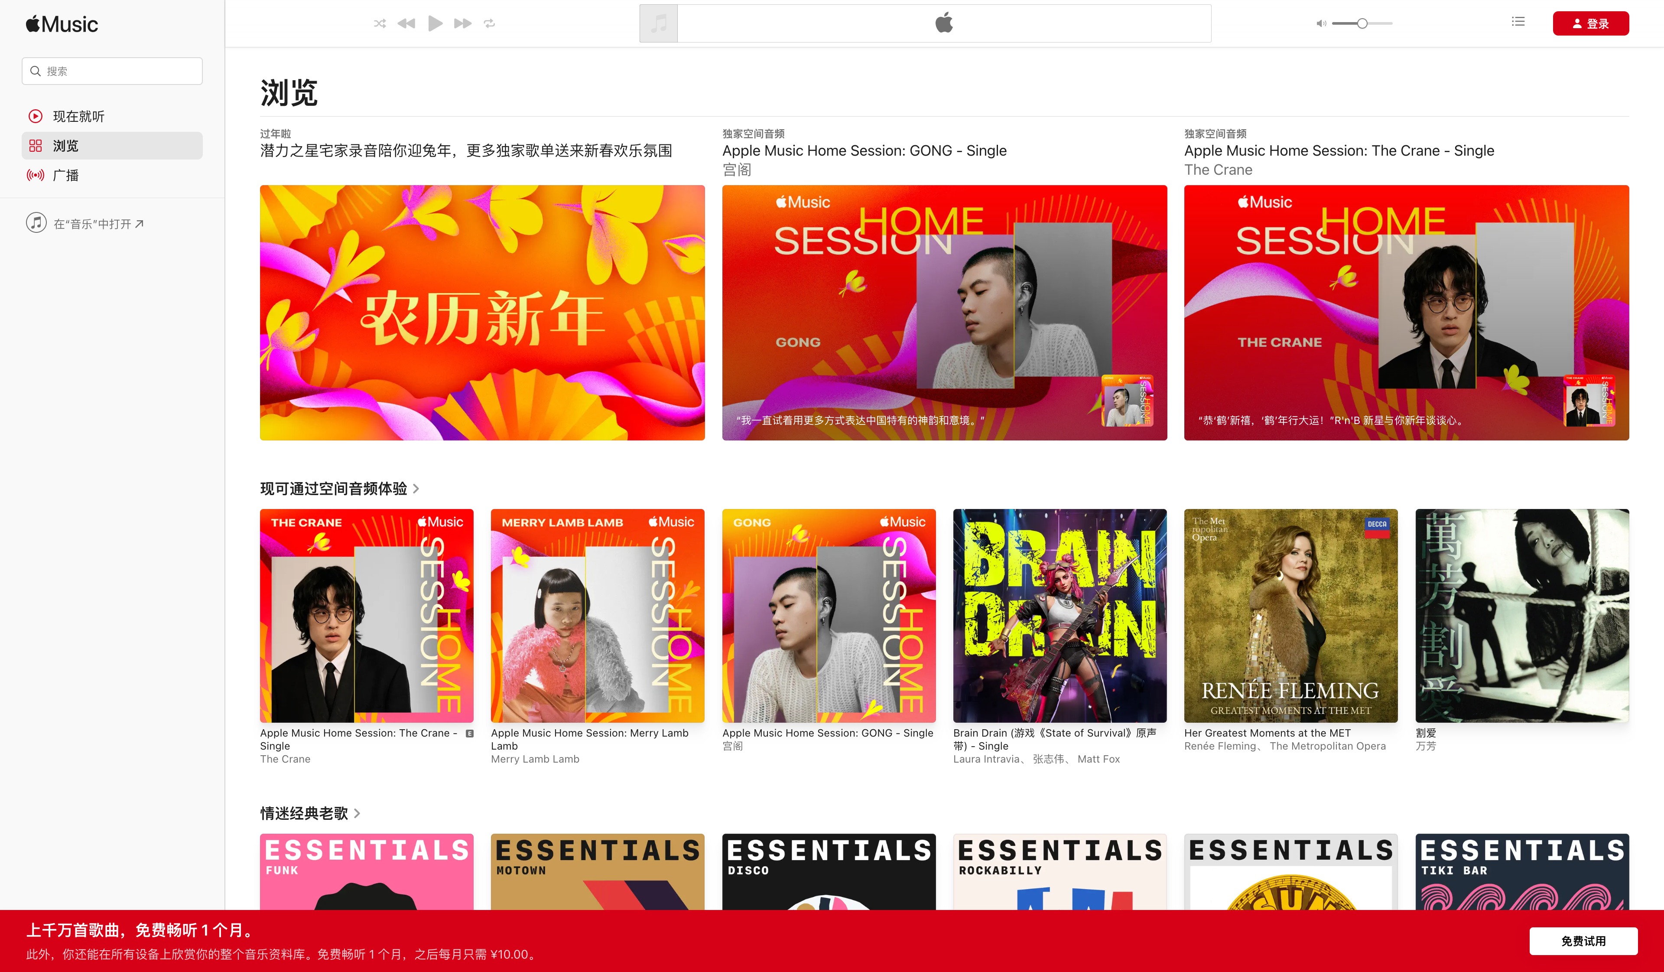Viewport: 1664px width, 972px height.
Task: Click artist link 万芳
Action: click(1426, 746)
